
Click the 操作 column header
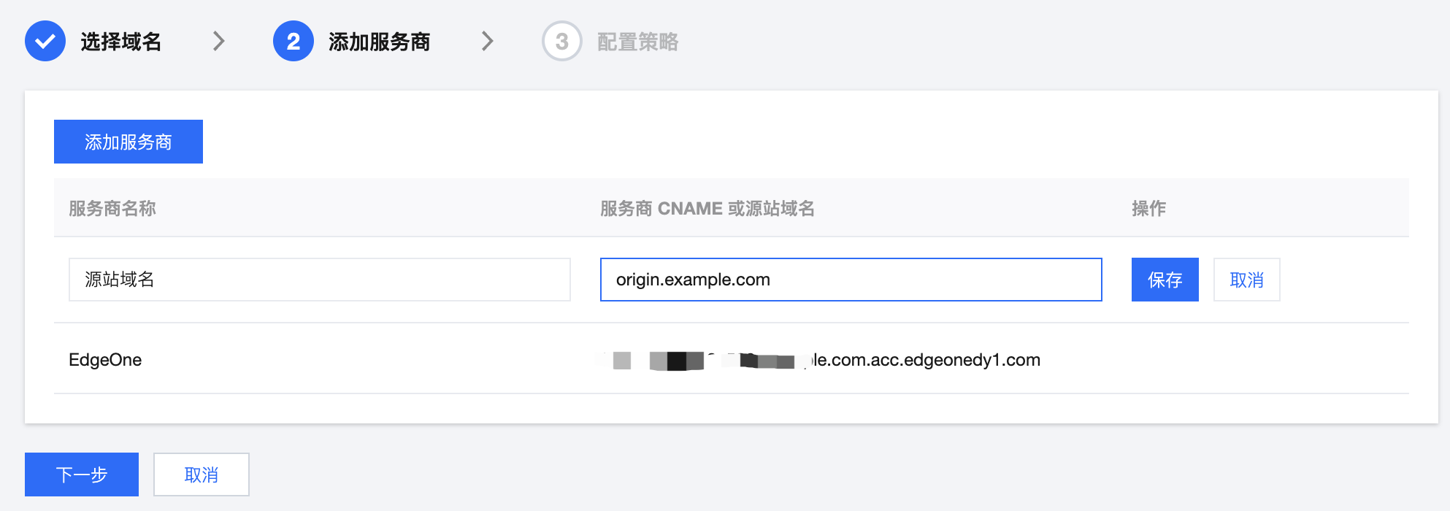(1149, 209)
